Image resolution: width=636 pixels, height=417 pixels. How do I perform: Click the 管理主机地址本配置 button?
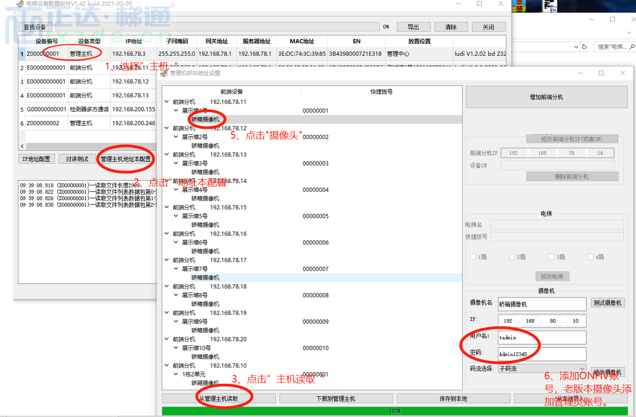pyautogui.click(x=126, y=159)
